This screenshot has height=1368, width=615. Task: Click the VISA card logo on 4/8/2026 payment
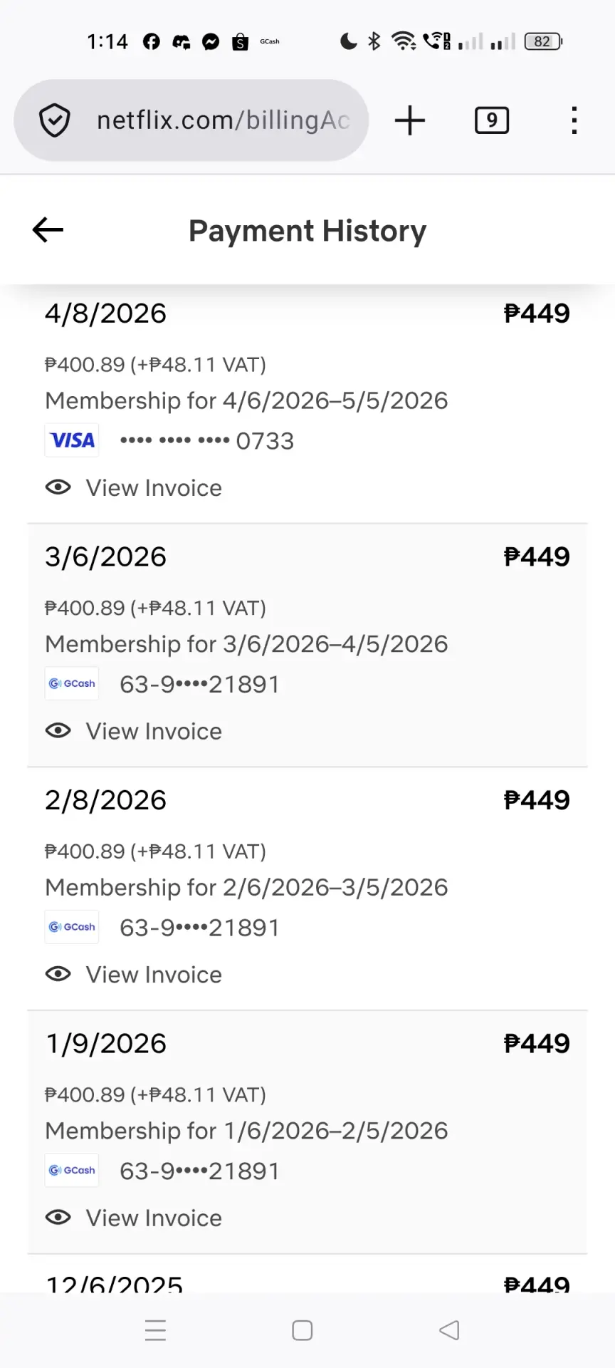(x=72, y=440)
